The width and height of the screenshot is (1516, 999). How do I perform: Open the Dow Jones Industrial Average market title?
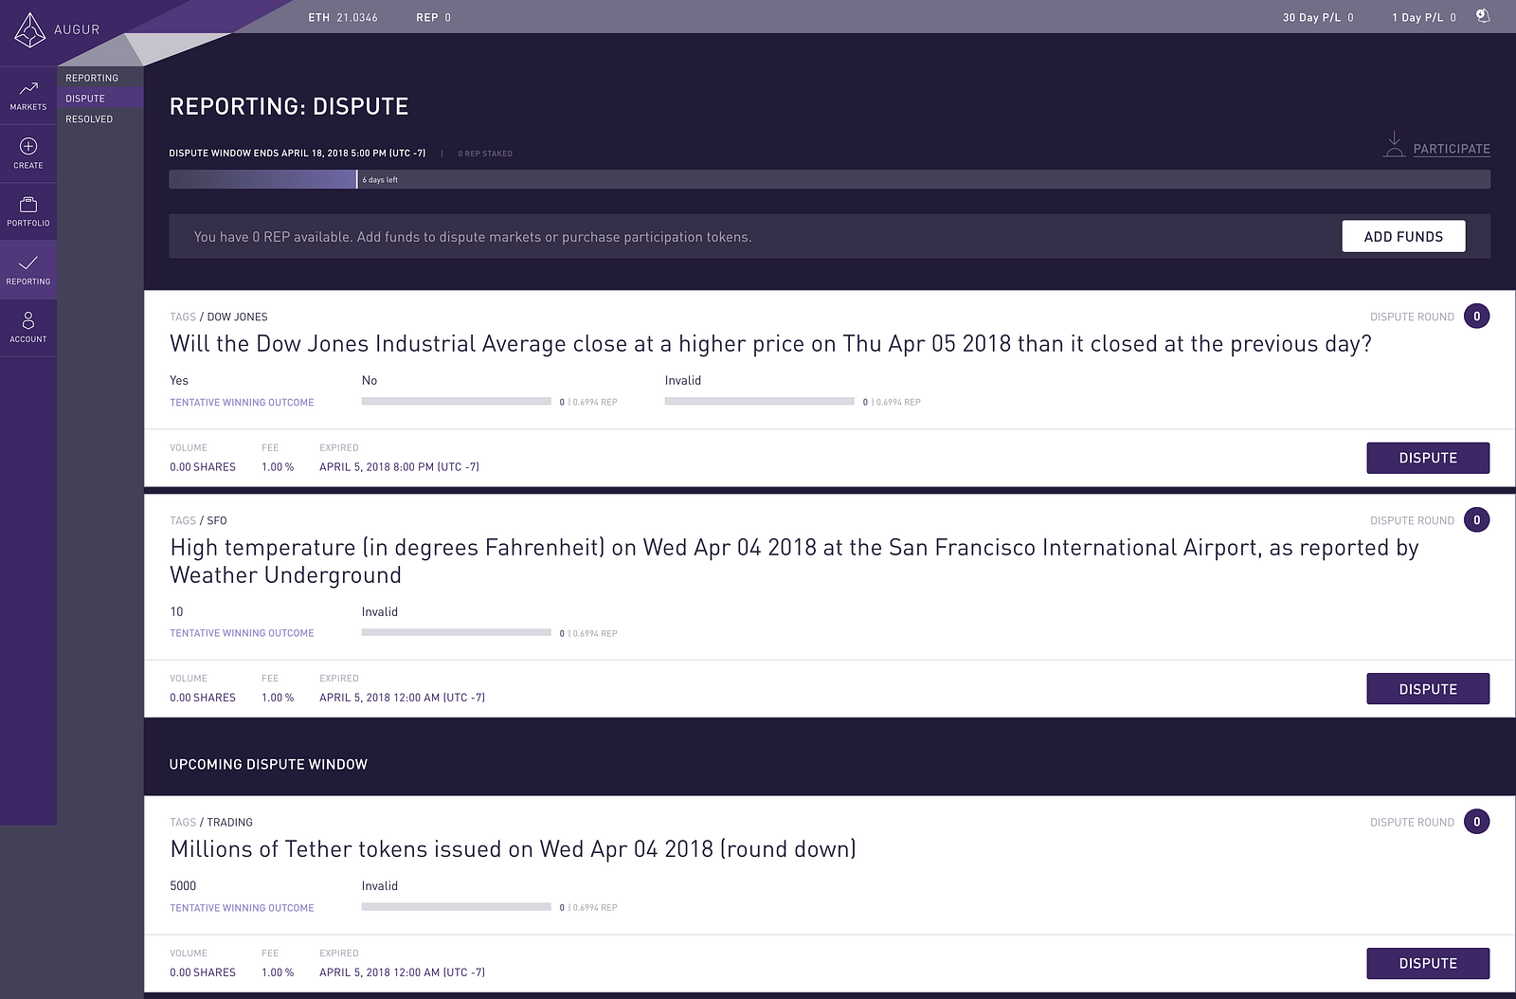pos(770,344)
